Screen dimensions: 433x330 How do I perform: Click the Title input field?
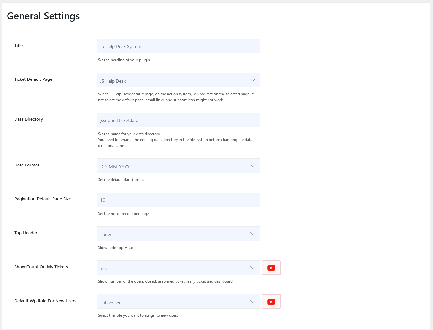pyautogui.click(x=178, y=46)
